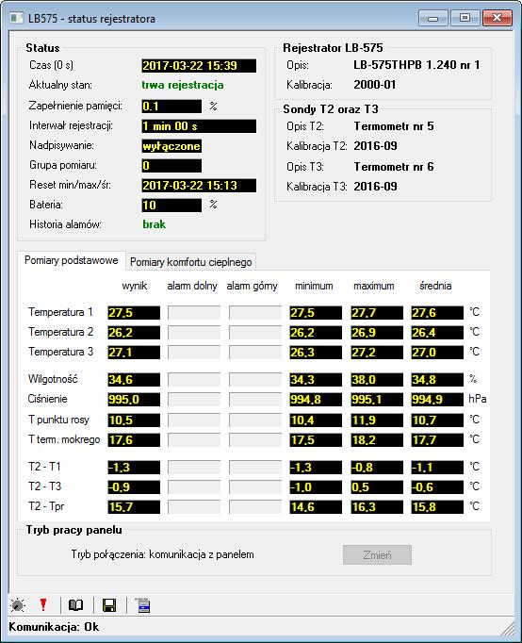Click Temperatura 3 minimum 26.3
The image size is (522, 643).
tap(316, 353)
